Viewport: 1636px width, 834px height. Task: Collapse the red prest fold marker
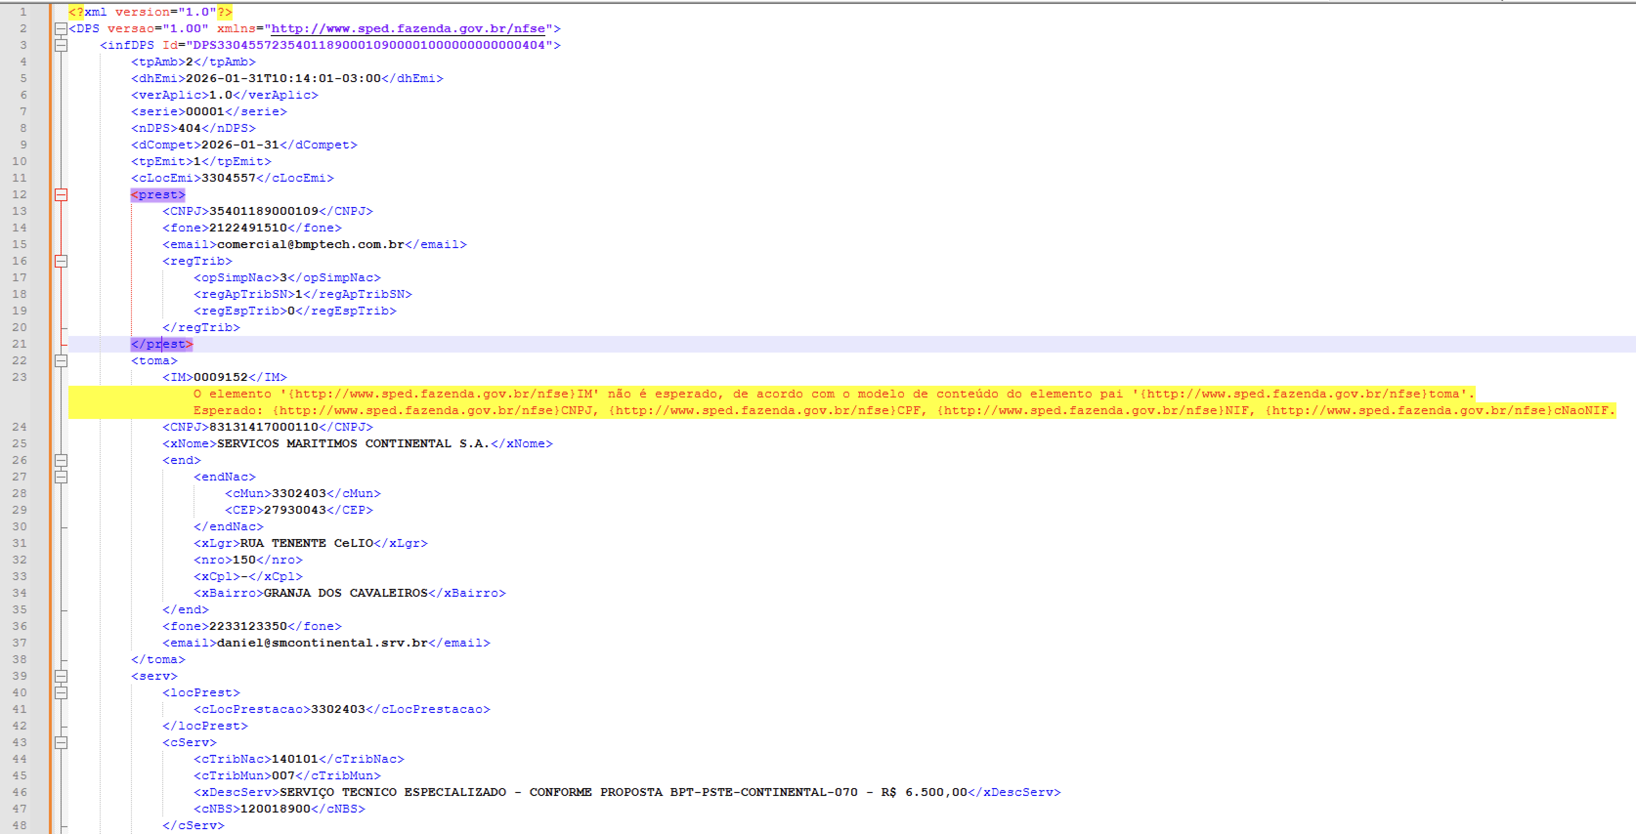[61, 195]
